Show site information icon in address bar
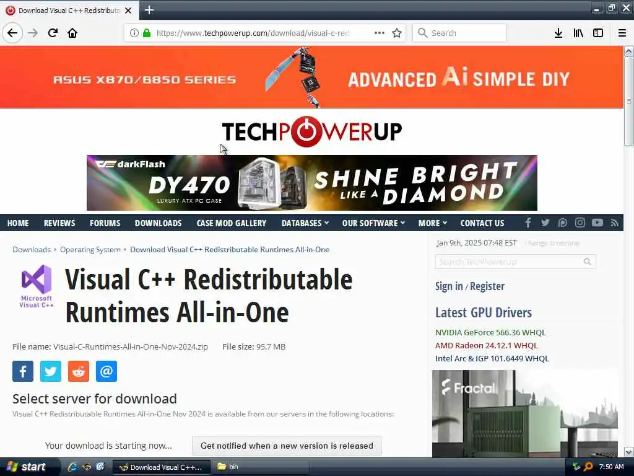Screen dimensions: 634x476 tap(134, 33)
